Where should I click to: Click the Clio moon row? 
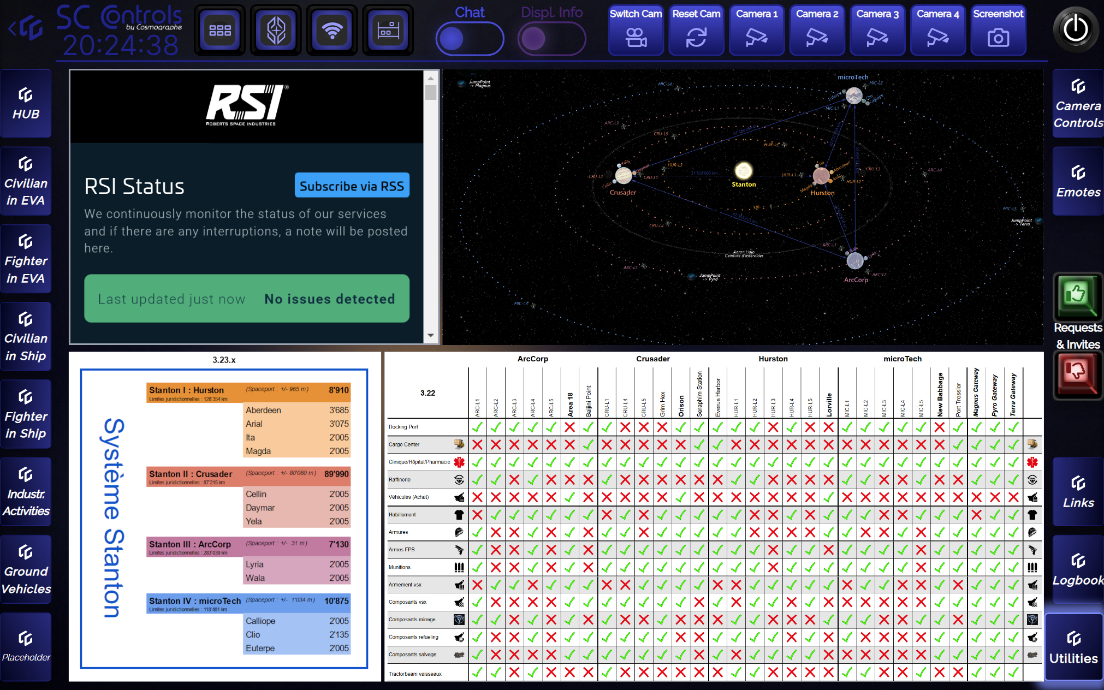[297, 634]
